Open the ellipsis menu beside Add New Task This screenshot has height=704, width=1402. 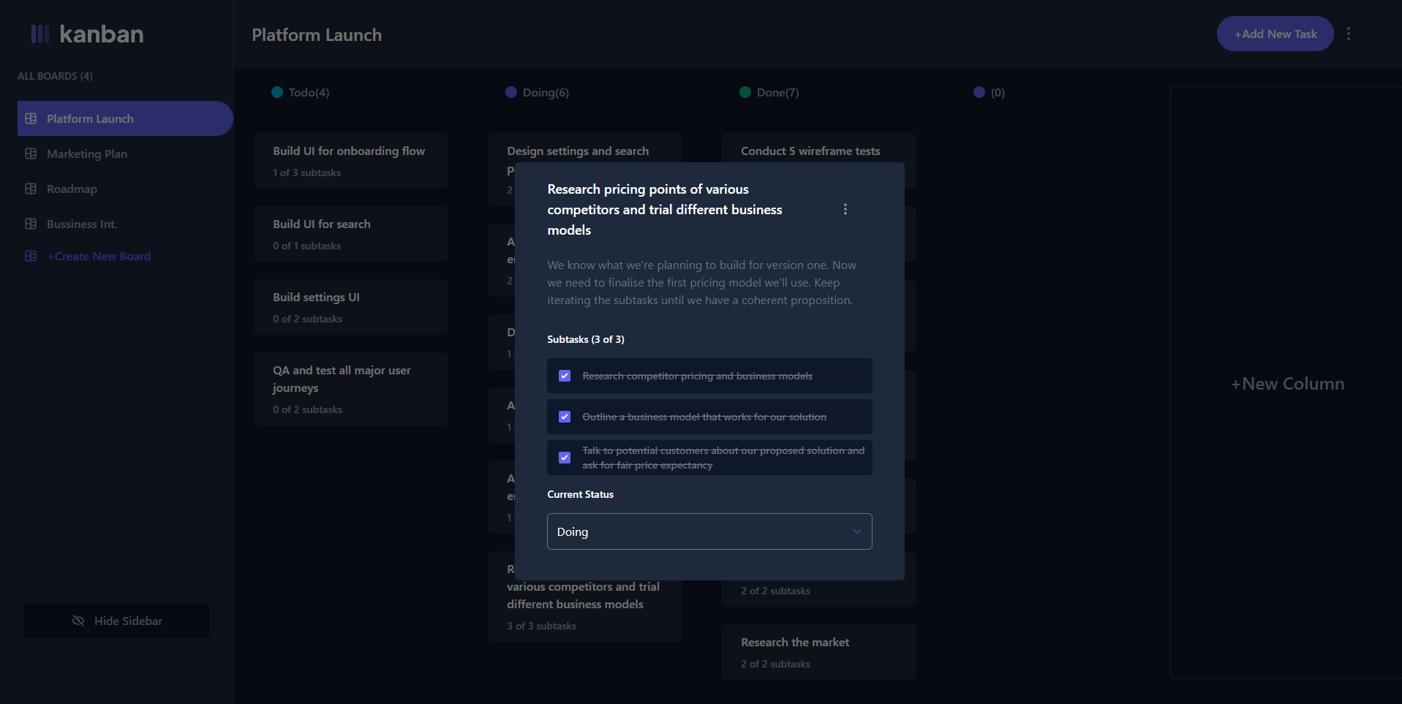pyautogui.click(x=1348, y=34)
